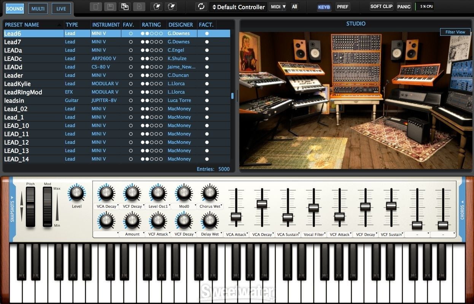Open Vocal Filter fader assignment dropdown
This screenshot has height=304, width=474.
click(314, 234)
